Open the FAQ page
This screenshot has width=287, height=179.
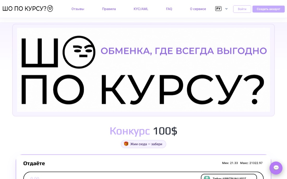tap(169, 9)
